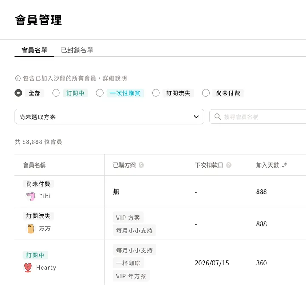Screen dimensions: 306x285
Task: Click the 會員管理 page heading
Action: coord(38,20)
